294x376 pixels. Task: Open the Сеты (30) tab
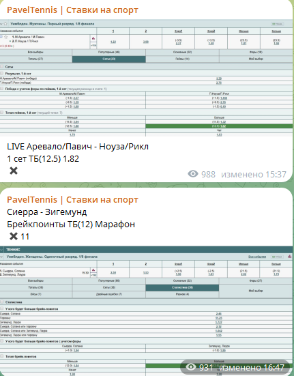pyautogui.click(x=108, y=287)
